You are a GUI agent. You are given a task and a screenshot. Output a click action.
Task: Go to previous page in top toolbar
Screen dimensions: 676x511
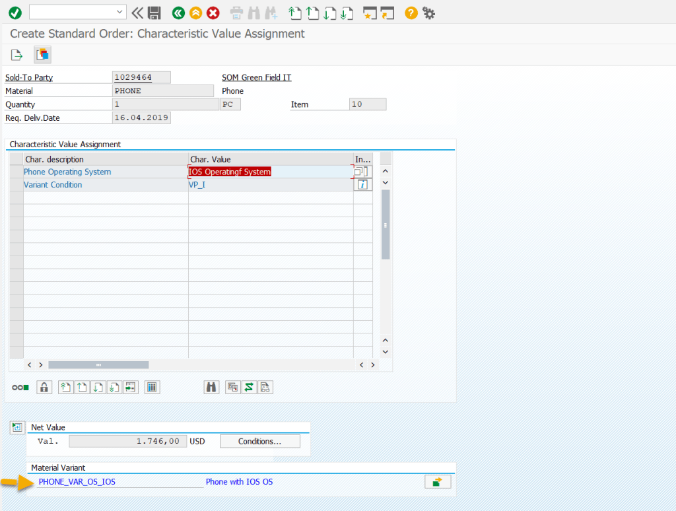(x=312, y=13)
